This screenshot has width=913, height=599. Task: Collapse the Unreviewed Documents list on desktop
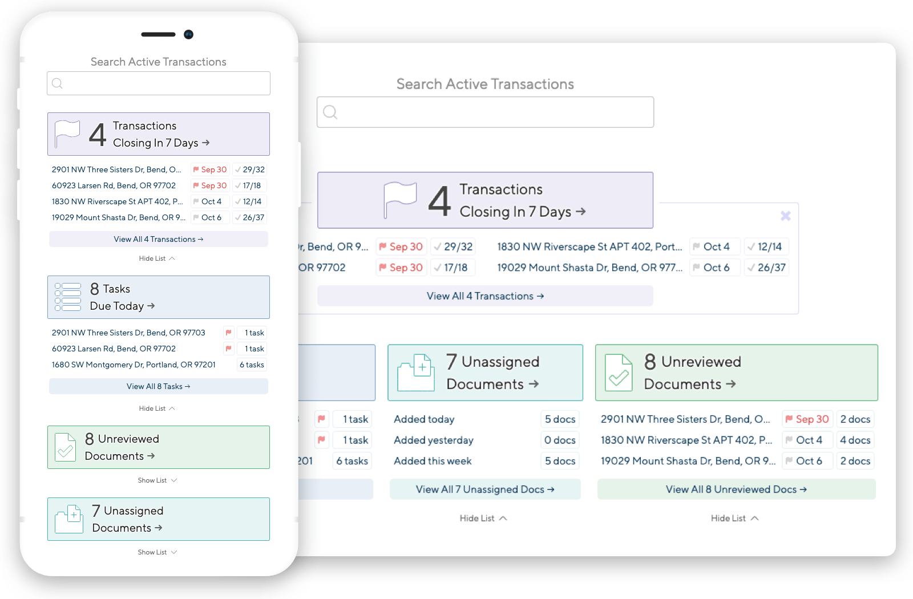pyautogui.click(x=735, y=518)
